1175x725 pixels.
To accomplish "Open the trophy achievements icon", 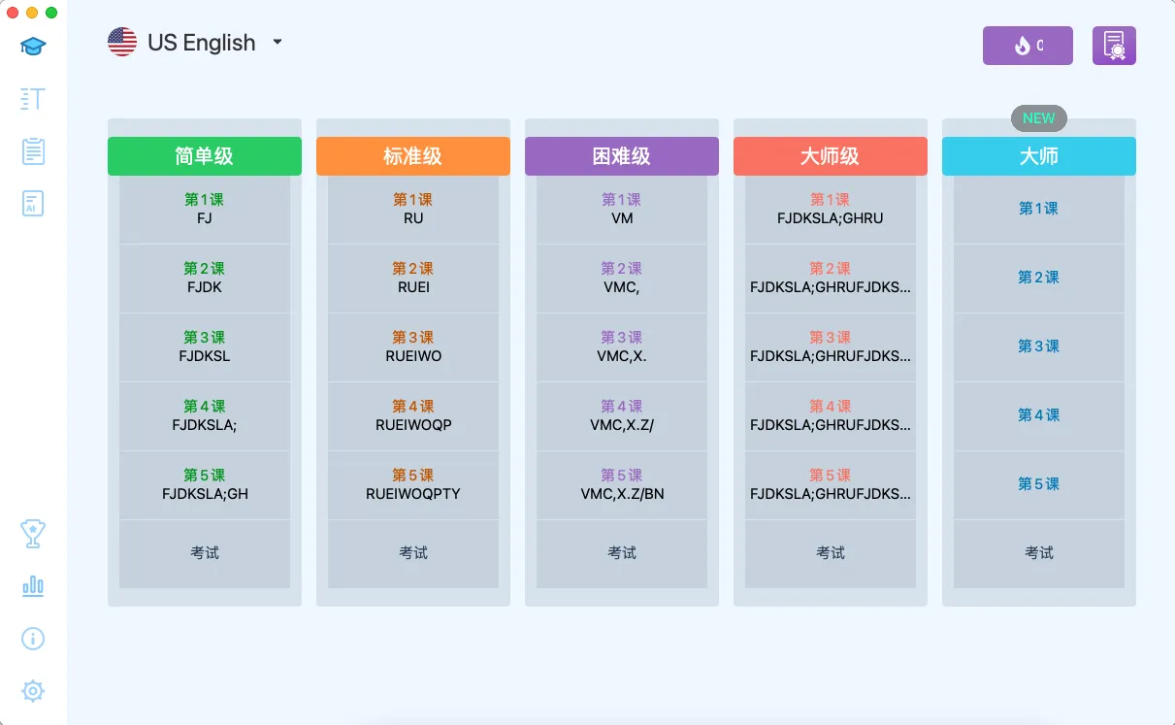I will point(33,533).
